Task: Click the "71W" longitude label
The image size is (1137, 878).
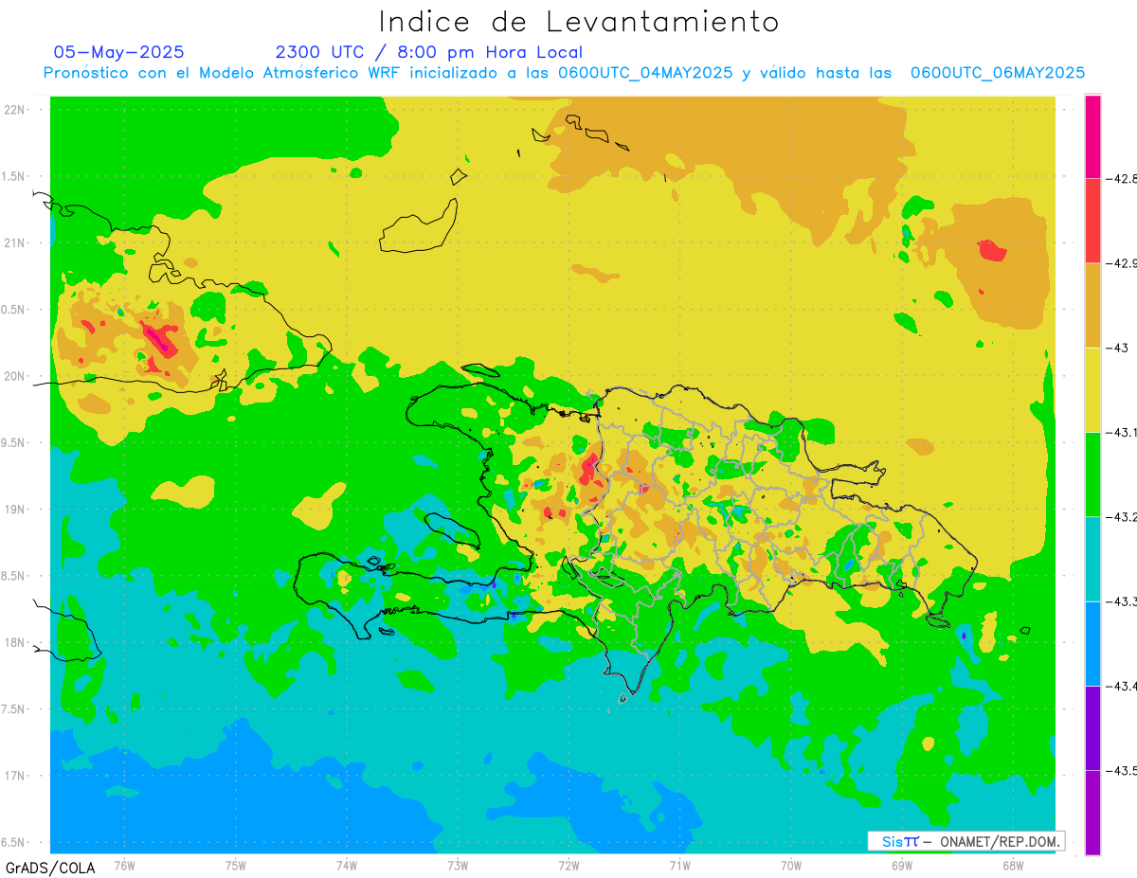Action: point(679,866)
